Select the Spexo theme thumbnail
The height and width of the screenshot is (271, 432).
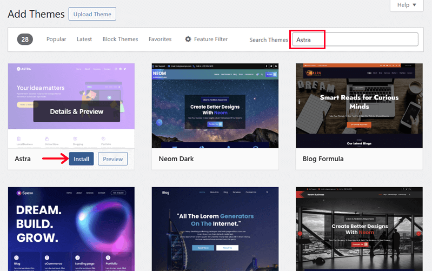click(x=71, y=229)
